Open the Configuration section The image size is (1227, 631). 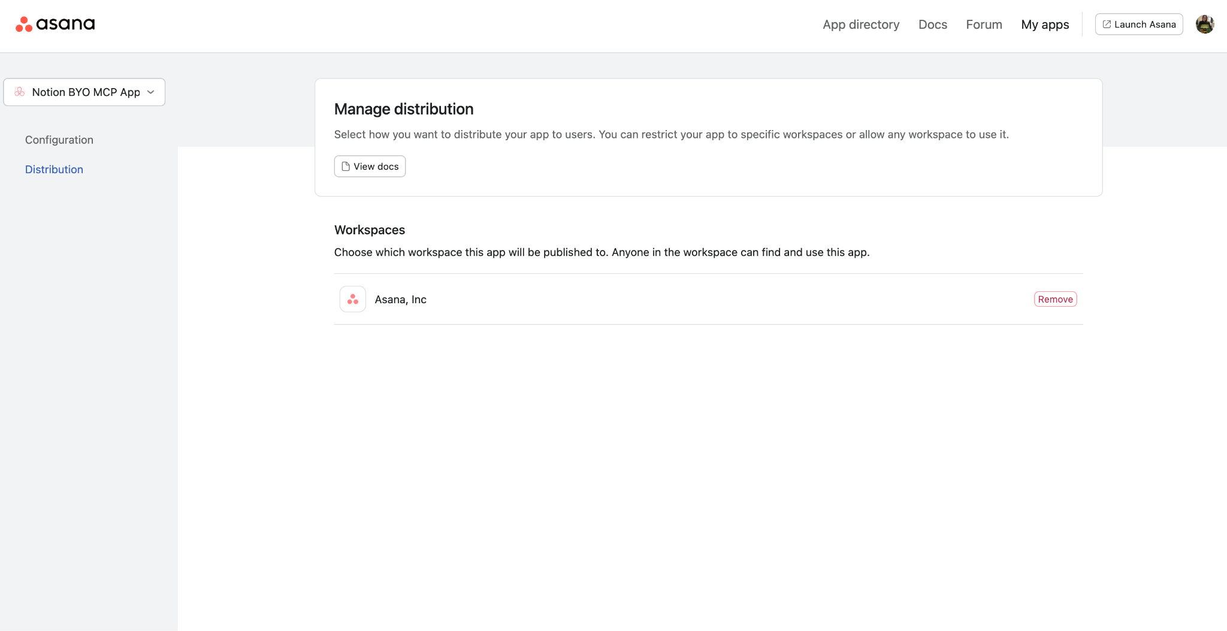pos(59,140)
